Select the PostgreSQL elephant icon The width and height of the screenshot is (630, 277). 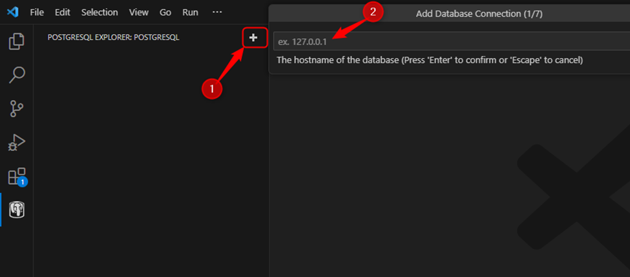[17, 210]
